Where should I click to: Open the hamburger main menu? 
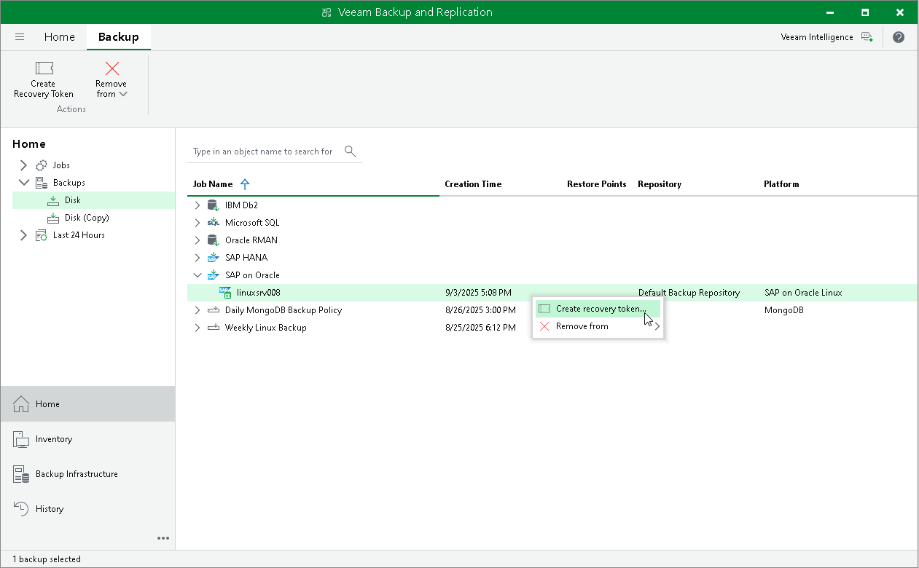pyautogui.click(x=20, y=37)
